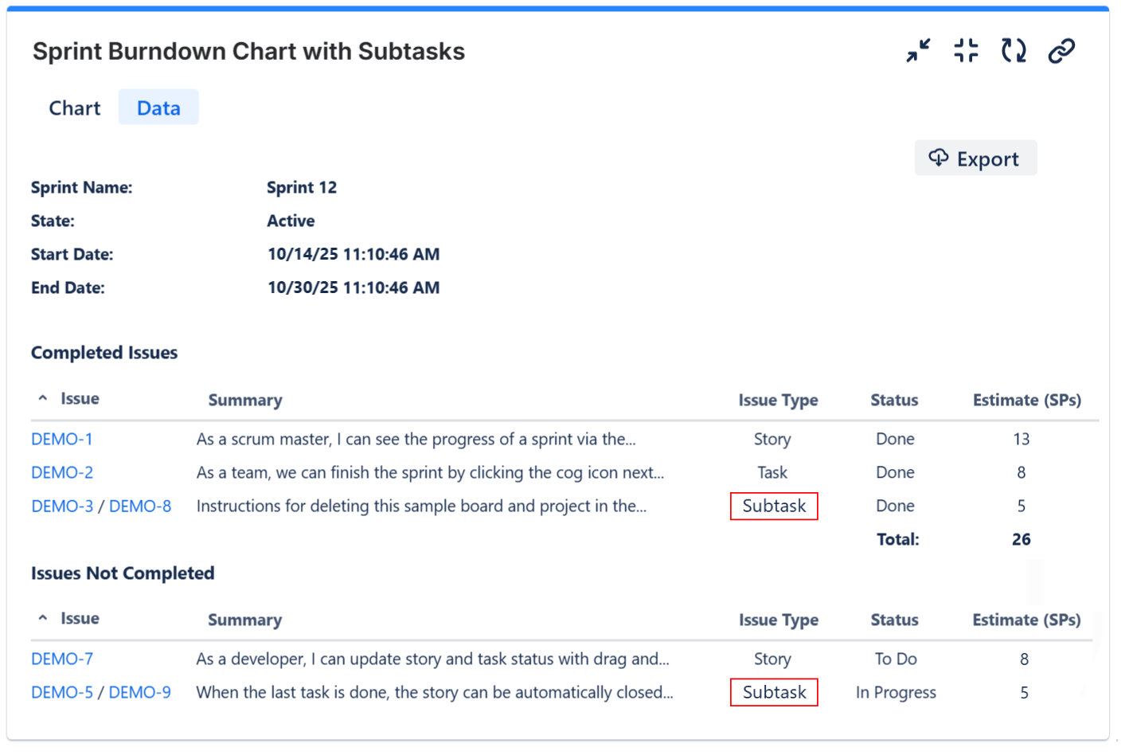This screenshot has width=1133, height=755.
Task: Click the Estimate (SPs) column header
Action: [1026, 400]
